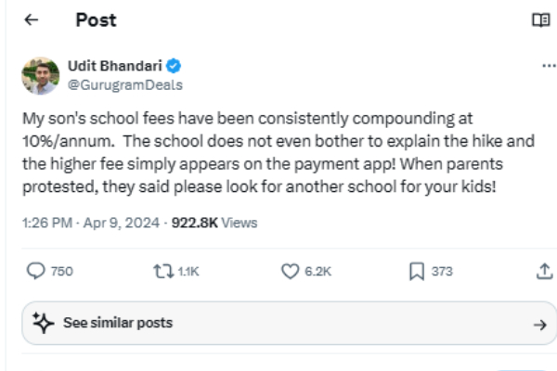Click the sparkle icon beside See similar posts
This screenshot has width=557, height=371.
42,323
